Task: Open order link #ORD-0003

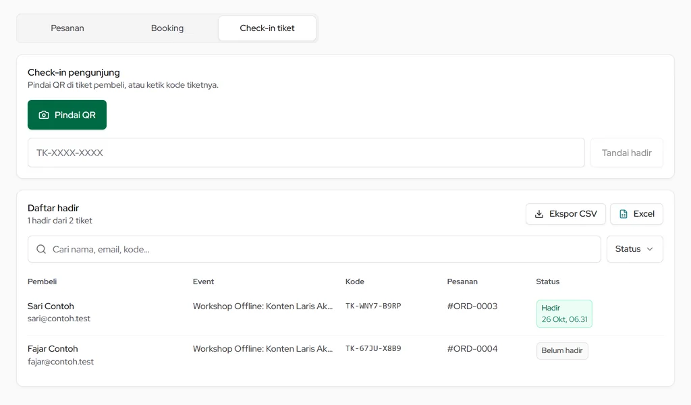Action: click(472, 306)
